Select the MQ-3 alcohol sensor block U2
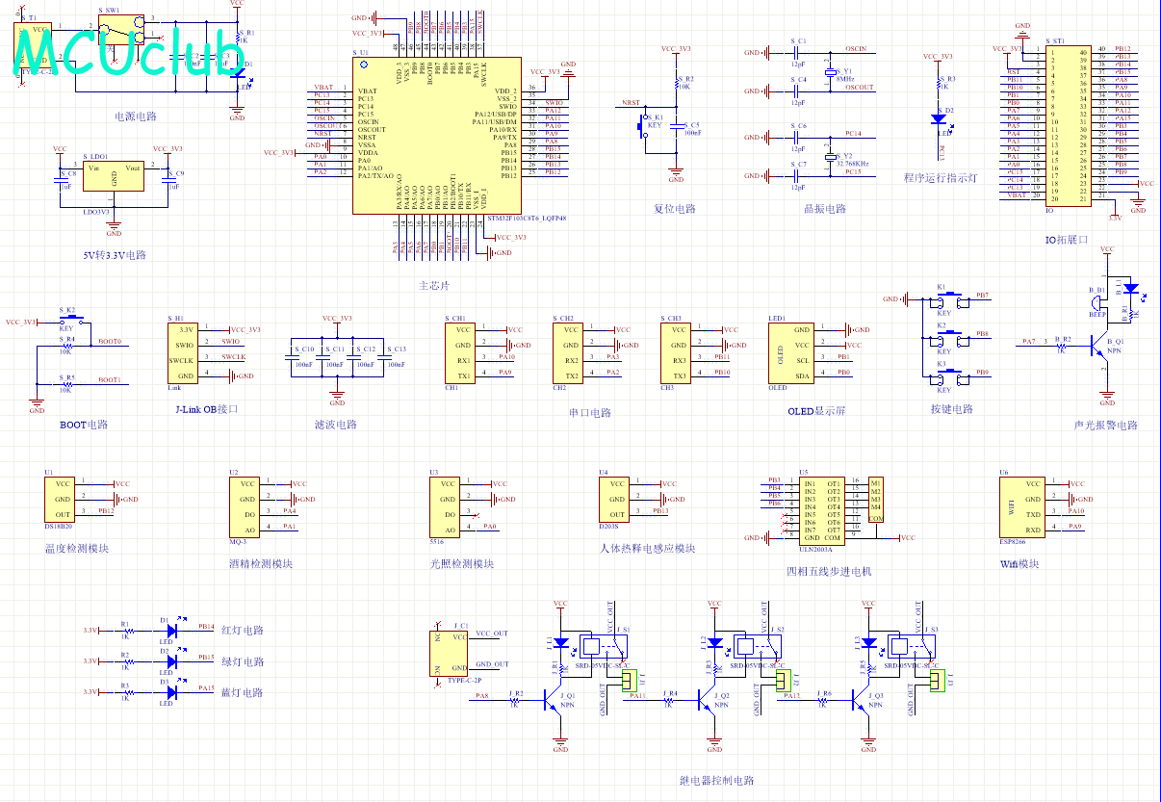This screenshot has width=1161, height=802. click(246, 506)
